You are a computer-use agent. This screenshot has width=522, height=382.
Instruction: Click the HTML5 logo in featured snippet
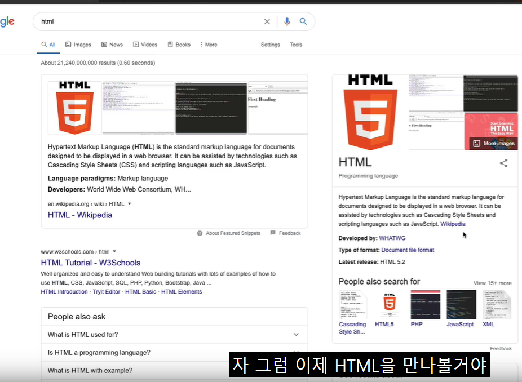pyautogui.click(x=75, y=108)
